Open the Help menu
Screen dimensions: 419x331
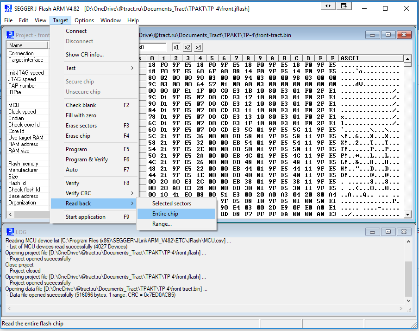[133, 20]
